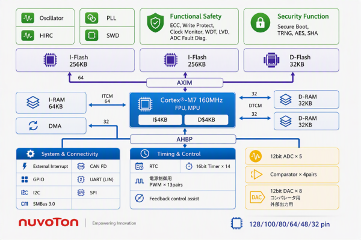The height and width of the screenshot is (240, 361).
Task: Click the Comparator triangle icon
Action: tap(256, 175)
